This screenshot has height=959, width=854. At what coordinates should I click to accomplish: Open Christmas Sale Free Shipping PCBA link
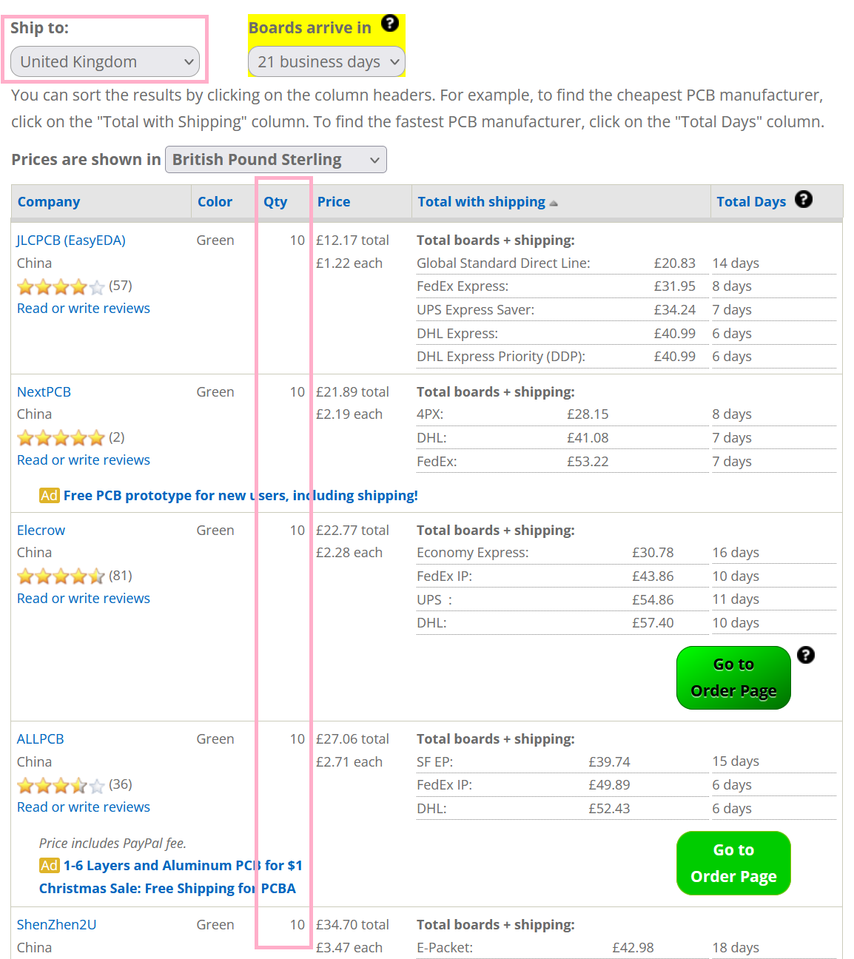(x=167, y=889)
